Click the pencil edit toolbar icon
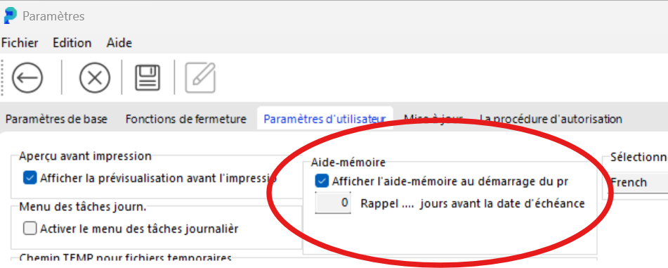 point(200,78)
